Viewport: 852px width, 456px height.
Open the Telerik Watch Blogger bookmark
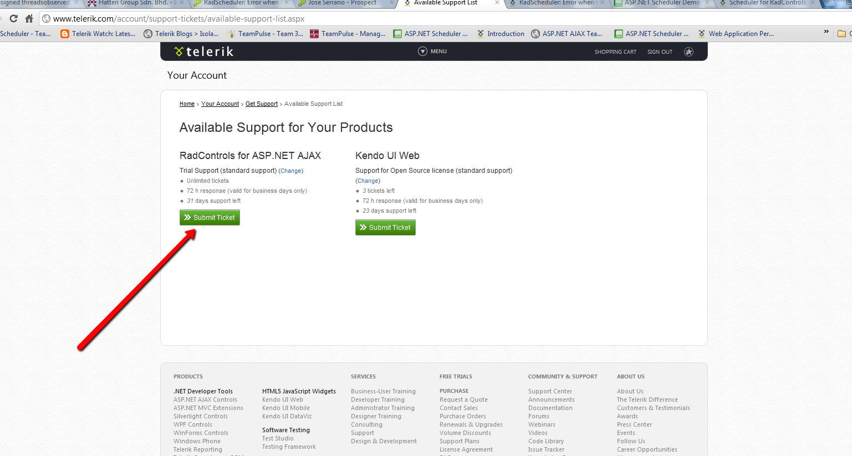tap(98, 34)
